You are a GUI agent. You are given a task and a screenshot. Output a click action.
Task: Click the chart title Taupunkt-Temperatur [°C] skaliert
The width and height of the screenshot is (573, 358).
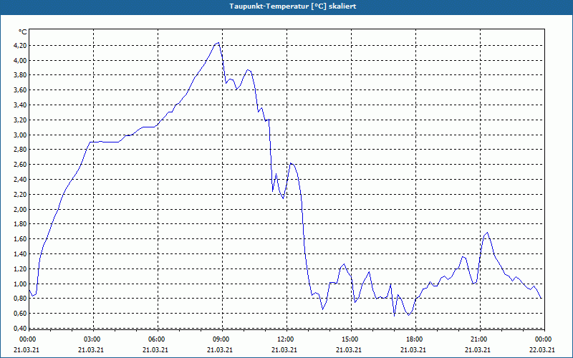(x=293, y=6)
